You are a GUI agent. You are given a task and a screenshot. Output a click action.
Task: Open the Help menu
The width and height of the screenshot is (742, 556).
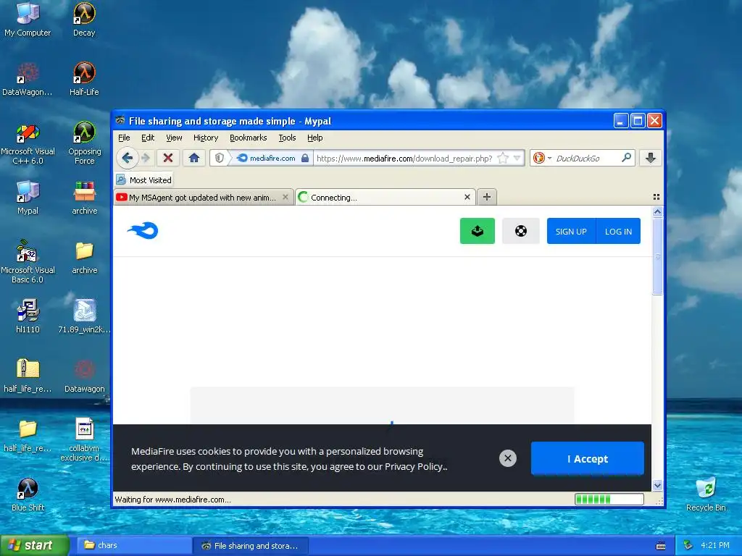coord(314,138)
